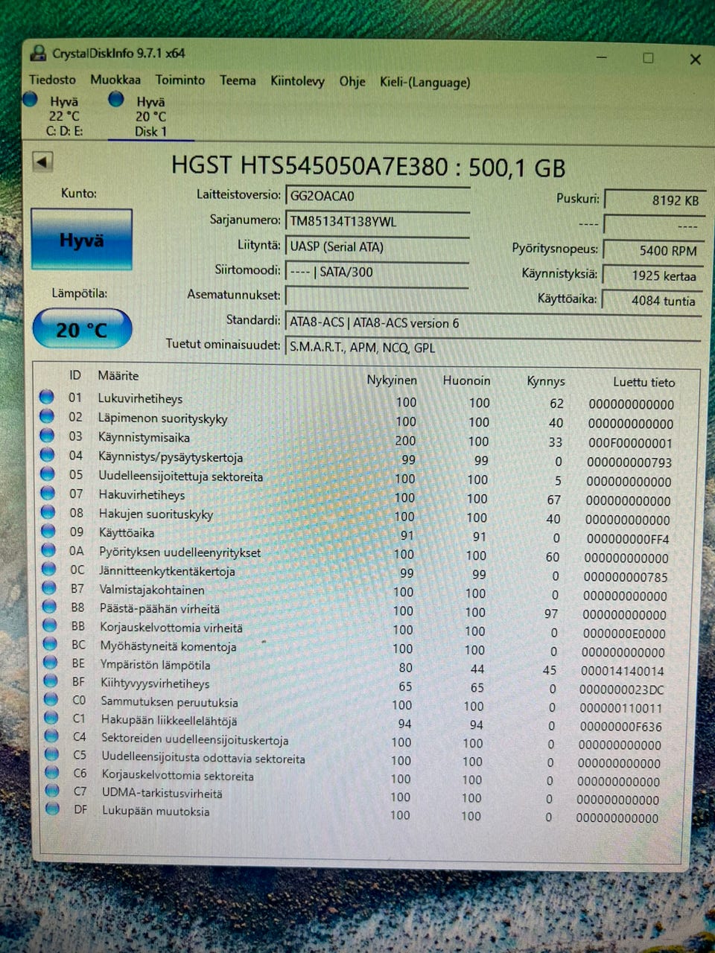
Task: Click the Liityntä field UASP (Serial ATA)
Action: 377,246
